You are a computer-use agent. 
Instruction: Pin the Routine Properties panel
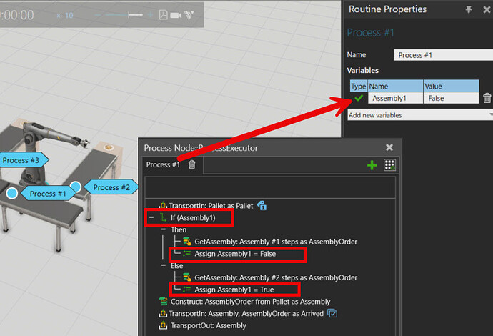469,9
